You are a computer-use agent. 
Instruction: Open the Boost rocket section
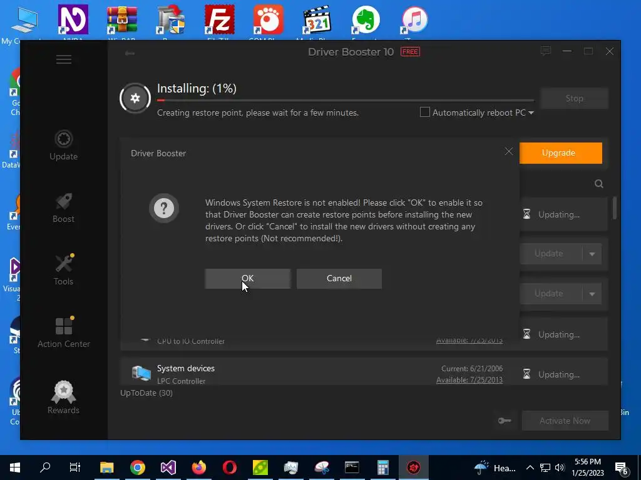[63, 207]
